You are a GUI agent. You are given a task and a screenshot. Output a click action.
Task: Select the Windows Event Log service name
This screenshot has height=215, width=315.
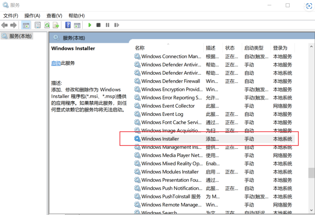(x=162, y=114)
